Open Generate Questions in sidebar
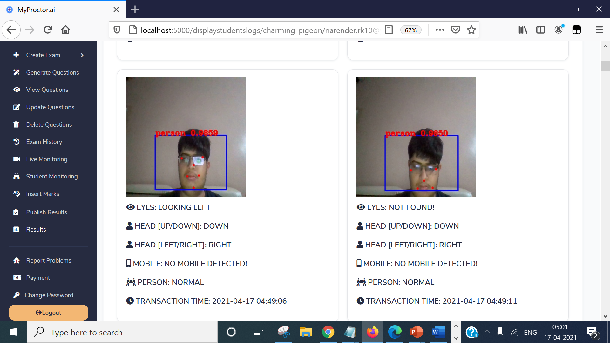This screenshot has width=610, height=343. tap(52, 72)
